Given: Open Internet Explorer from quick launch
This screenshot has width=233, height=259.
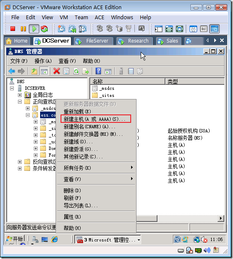Looking at the screenshot, I should click(x=55, y=239).
